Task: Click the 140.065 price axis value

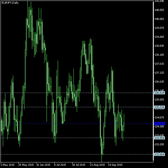Action: tap(159, 19)
